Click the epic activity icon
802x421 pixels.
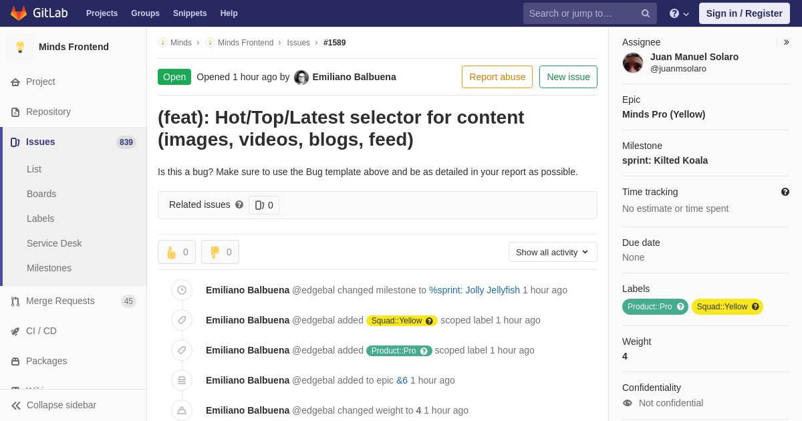tap(182, 380)
